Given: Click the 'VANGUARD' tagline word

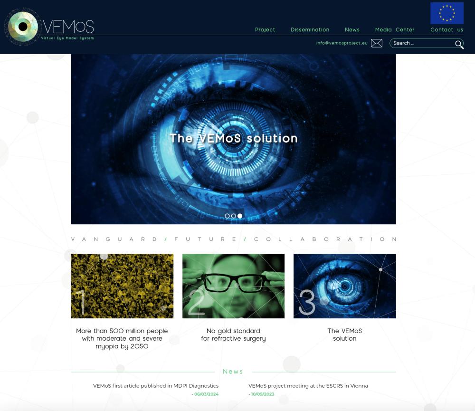Looking at the screenshot, I should coord(114,239).
